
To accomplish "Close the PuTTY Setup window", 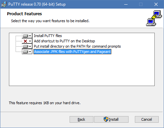I will 156,4.
